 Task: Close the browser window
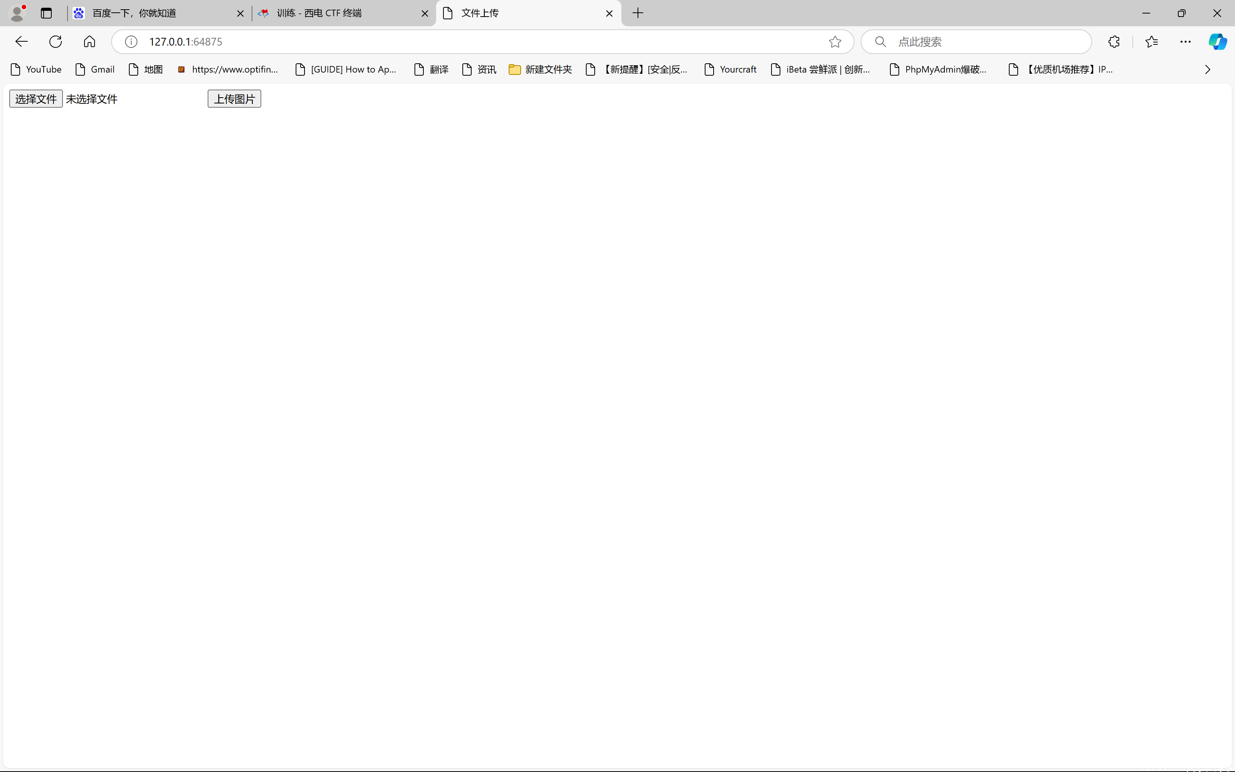[1217, 13]
